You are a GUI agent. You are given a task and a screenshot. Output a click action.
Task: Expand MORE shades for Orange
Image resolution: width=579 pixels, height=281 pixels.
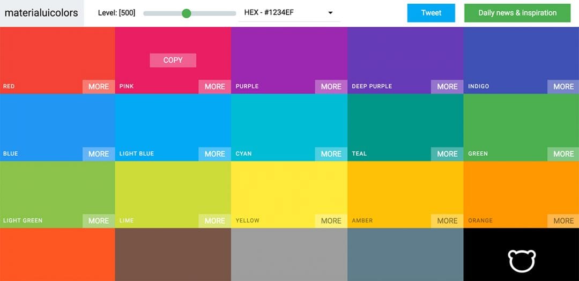(563, 221)
